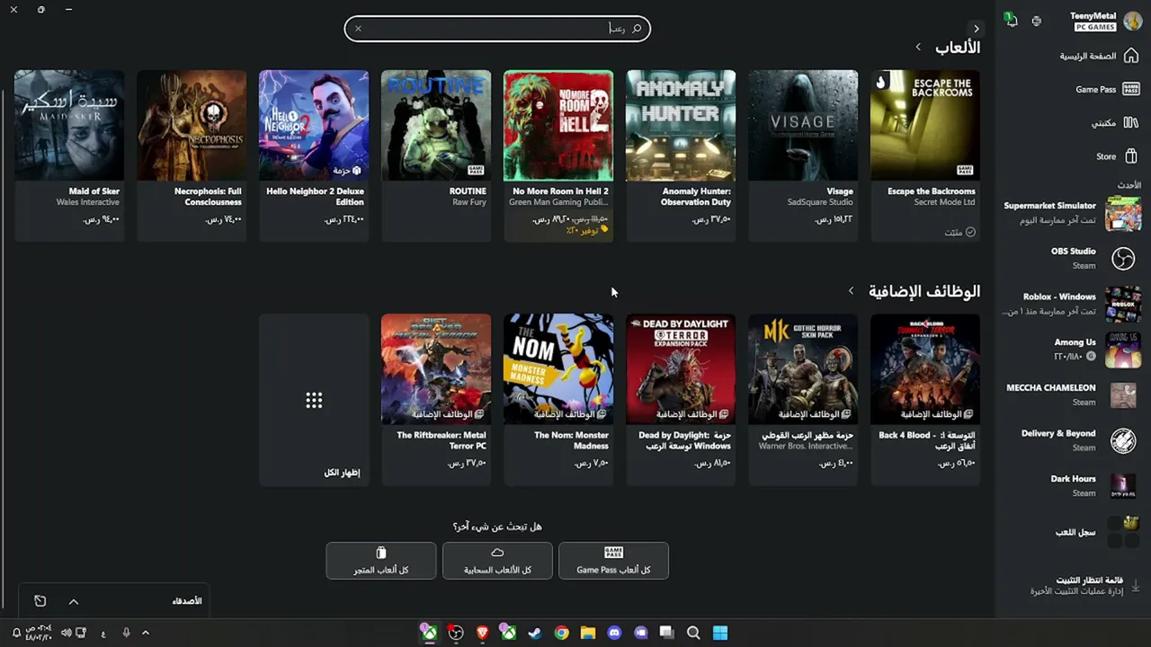The height and width of the screenshot is (647, 1151).
Task: Open the Gothic Horror Skin Pack card
Action: pos(803,399)
